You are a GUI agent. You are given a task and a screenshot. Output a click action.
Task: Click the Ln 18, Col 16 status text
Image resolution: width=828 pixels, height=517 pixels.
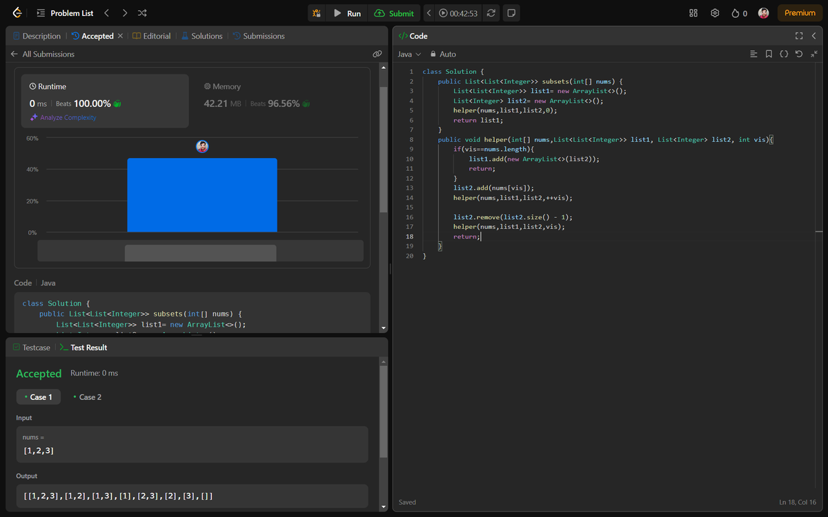pyautogui.click(x=798, y=502)
